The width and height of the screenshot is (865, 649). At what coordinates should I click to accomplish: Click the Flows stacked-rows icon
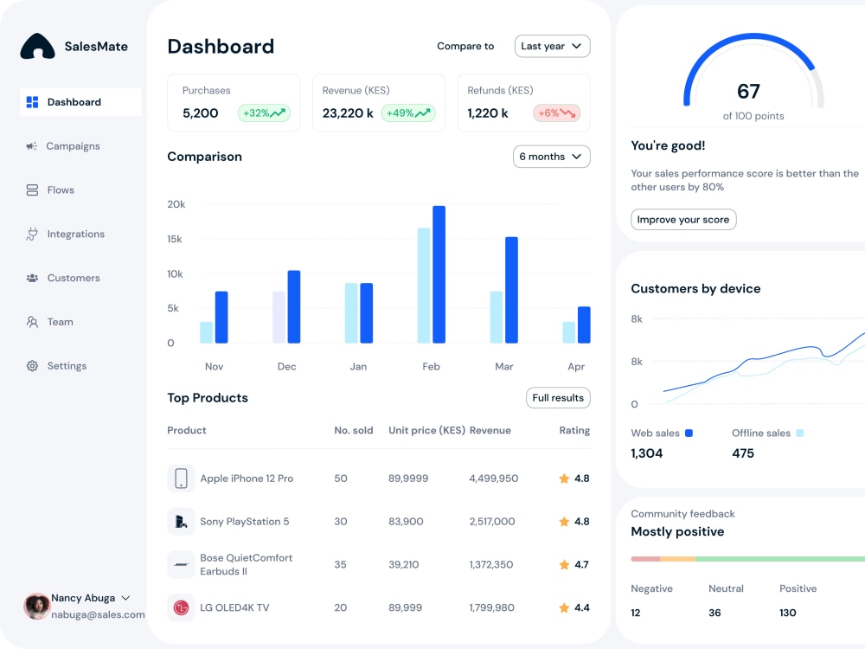pos(33,190)
